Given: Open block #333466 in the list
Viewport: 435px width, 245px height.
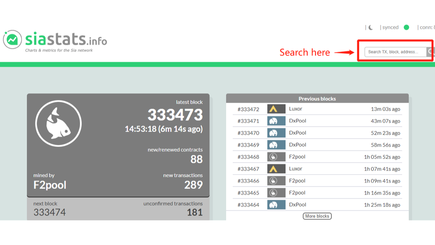Looking at the screenshot, I should click(x=248, y=181).
